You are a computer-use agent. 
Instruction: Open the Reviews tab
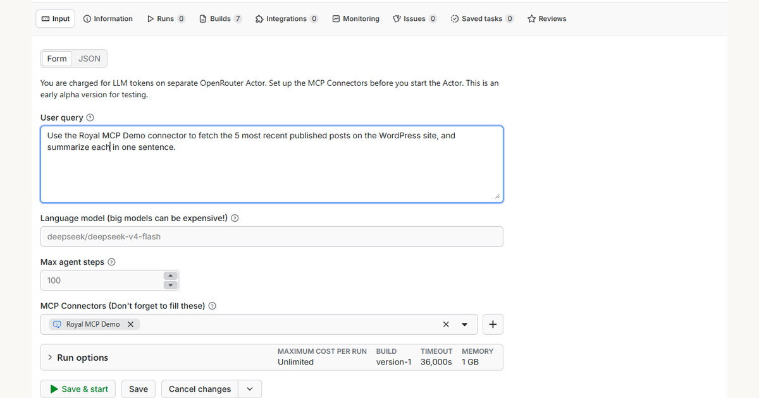(x=547, y=19)
